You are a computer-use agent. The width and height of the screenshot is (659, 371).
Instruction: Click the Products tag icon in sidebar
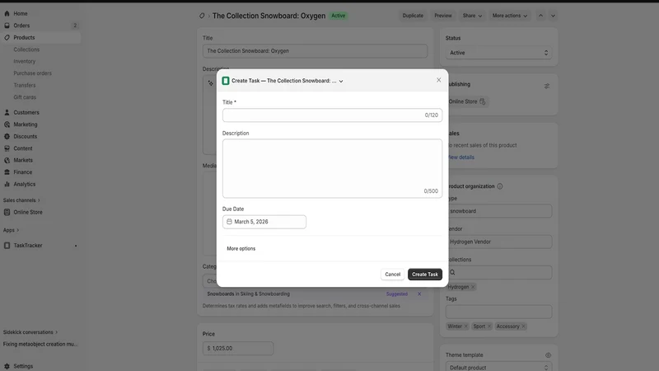7,37
